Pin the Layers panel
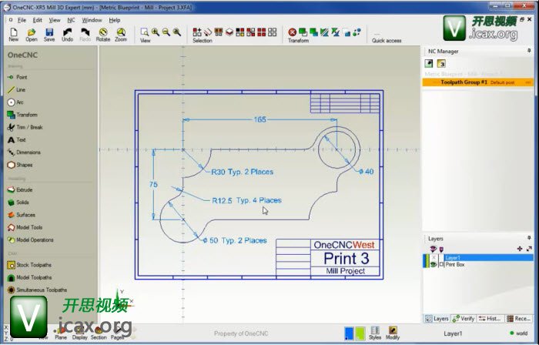This screenshot has width=539, height=345. tap(529, 238)
